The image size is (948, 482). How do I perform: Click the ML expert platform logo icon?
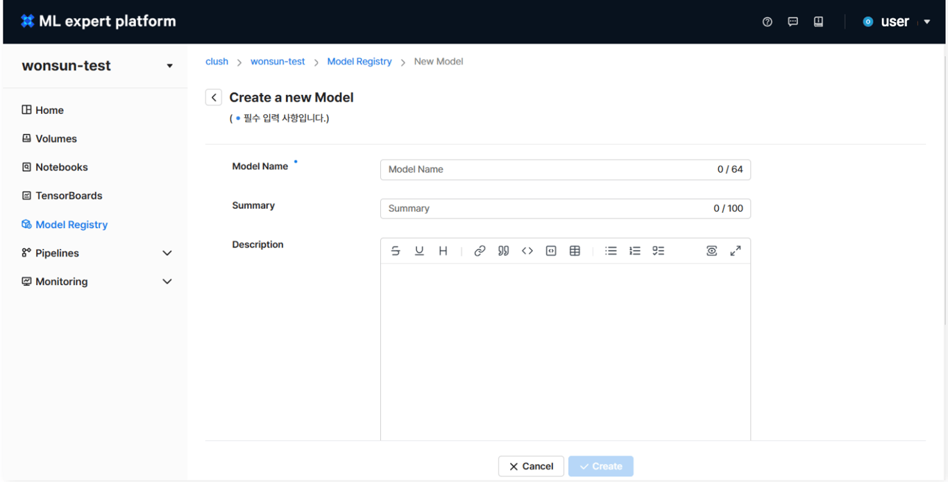point(28,21)
